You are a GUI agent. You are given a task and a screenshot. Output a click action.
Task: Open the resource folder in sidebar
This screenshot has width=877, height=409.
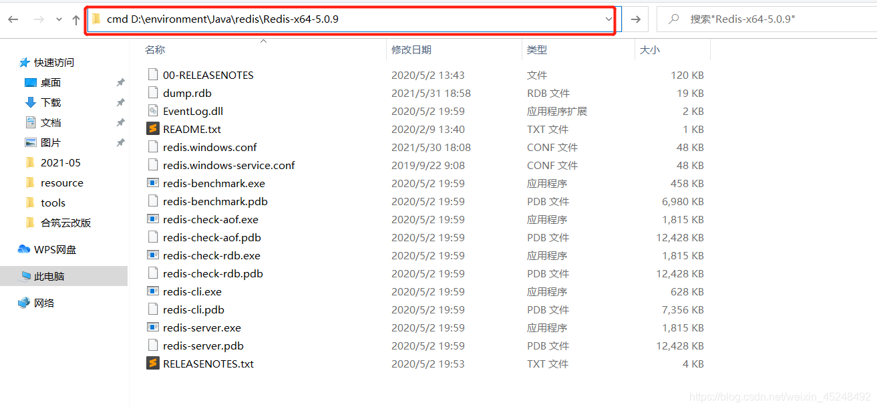pos(62,182)
